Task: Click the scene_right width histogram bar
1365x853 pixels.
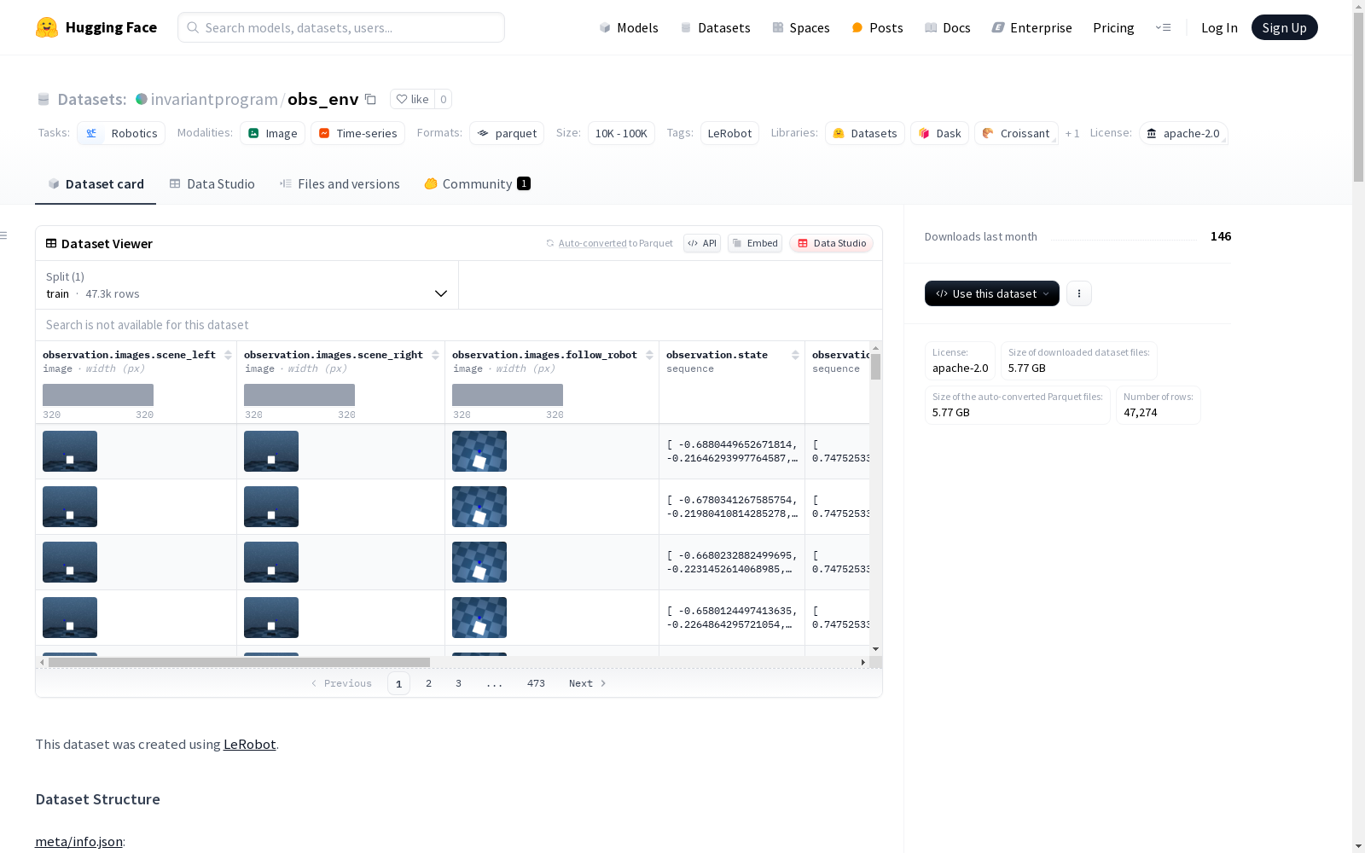Action: 299,395
